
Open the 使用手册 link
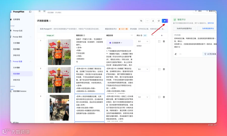pyautogui.click(x=211, y=23)
